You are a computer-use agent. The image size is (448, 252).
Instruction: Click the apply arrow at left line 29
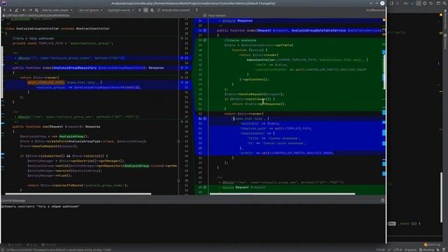(x=182, y=78)
